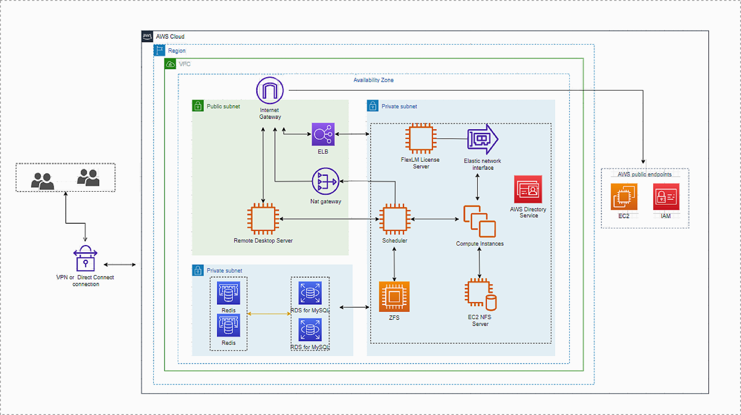
Task: Select the Scheduler instance icon
Action: pos(395,219)
